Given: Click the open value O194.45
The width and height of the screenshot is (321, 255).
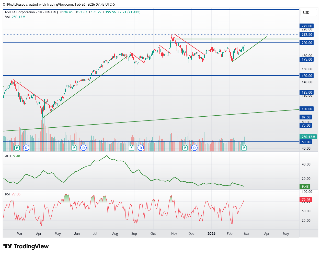Looking at the screenshot, I should tap(66, 12).
